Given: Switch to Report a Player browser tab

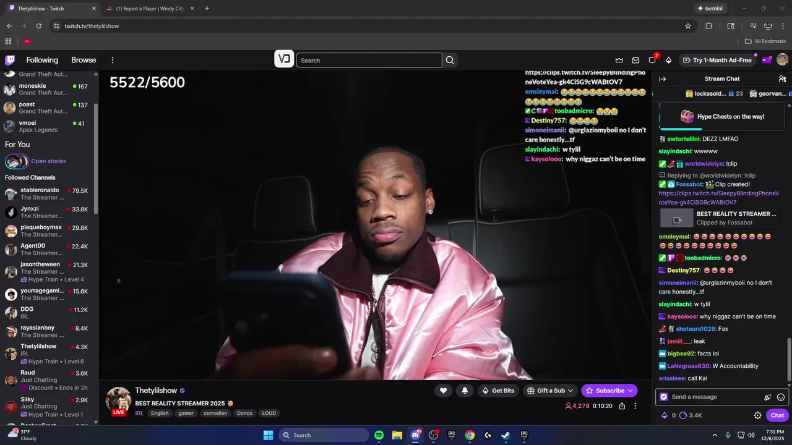Looking at the screenshot, I should click(x=150, y=9).
